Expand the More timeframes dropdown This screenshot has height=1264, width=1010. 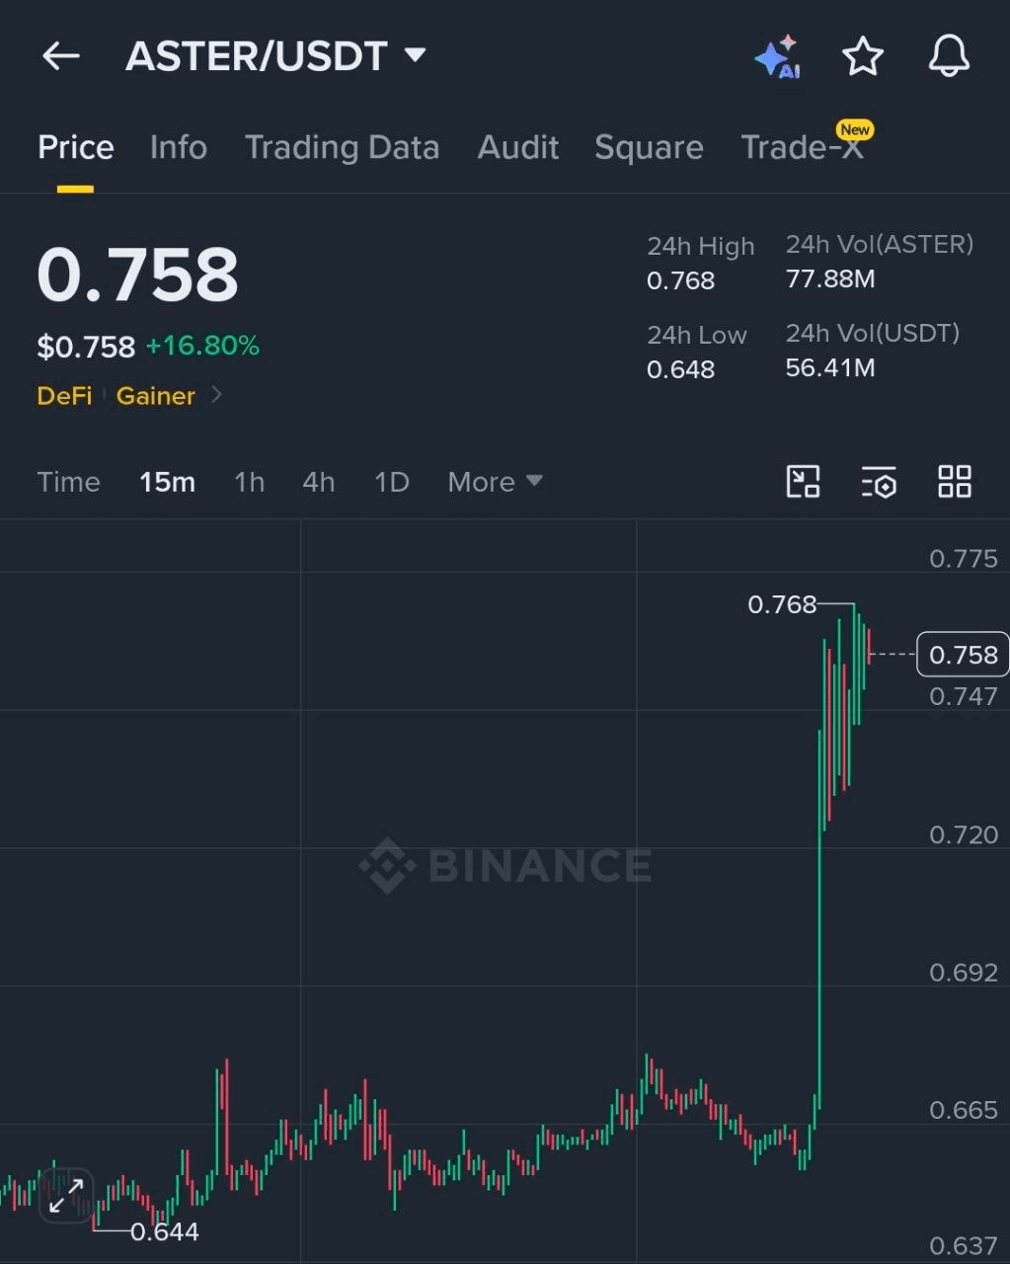coord(495,482)
